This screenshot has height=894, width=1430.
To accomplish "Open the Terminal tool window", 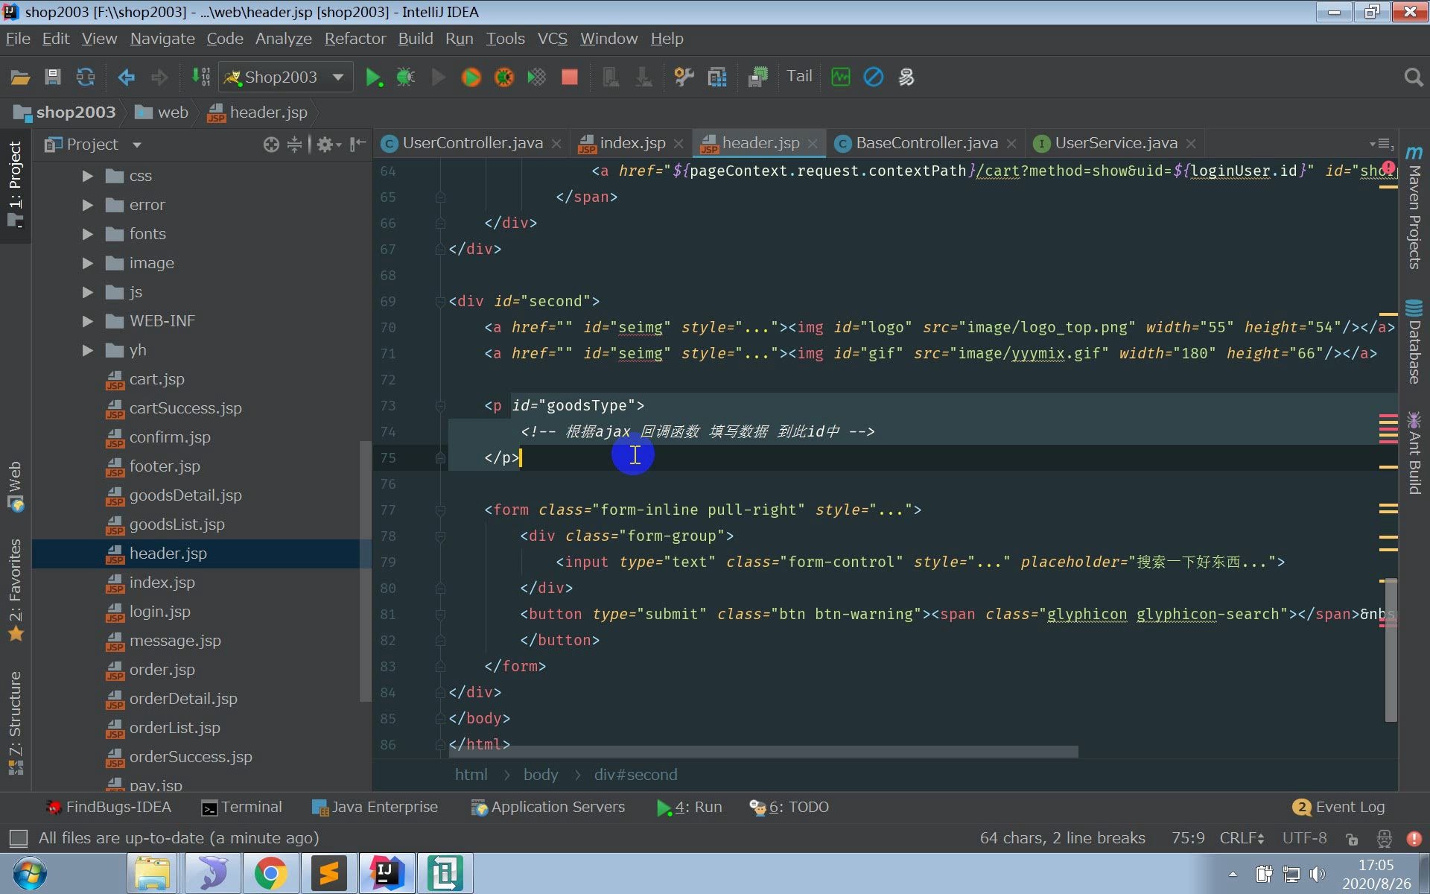I will (x=242, y=807).
